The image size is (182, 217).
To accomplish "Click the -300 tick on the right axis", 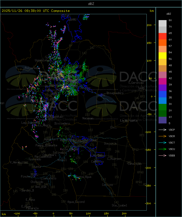I will click(x=149, y=203).
